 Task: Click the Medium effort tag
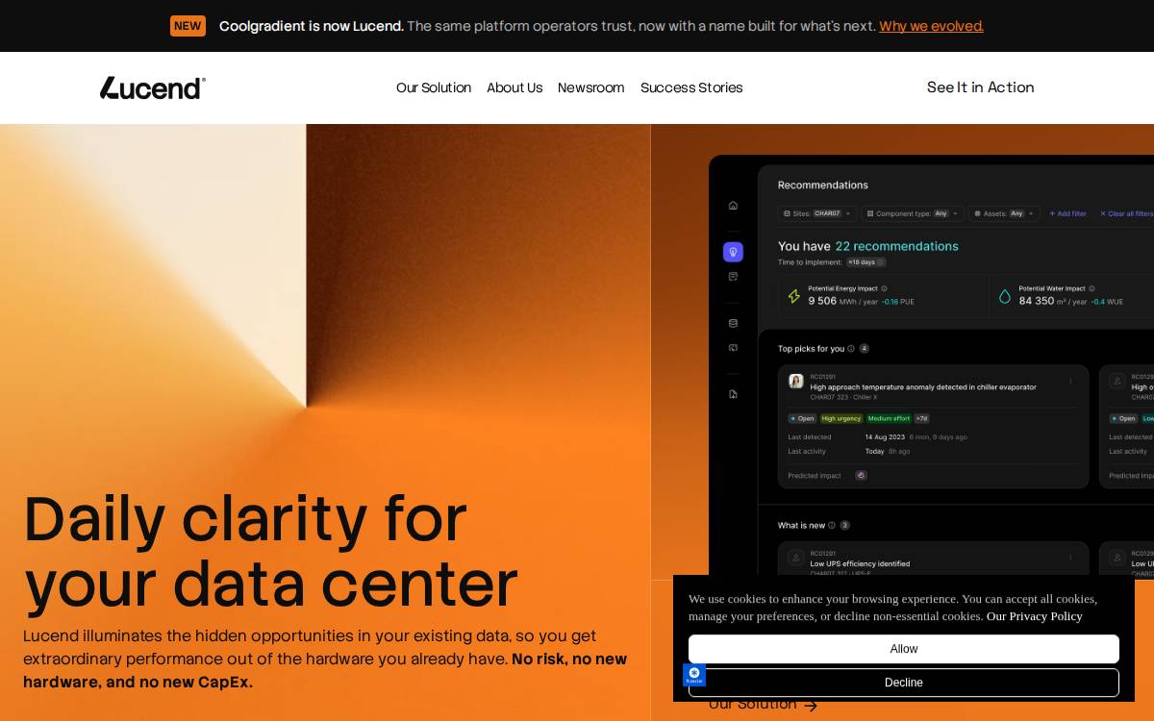tap(889, 418)
